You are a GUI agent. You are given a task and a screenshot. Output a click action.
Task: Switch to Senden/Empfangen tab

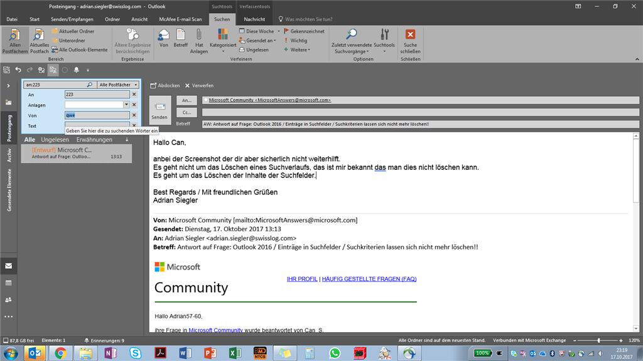point(72,19)
